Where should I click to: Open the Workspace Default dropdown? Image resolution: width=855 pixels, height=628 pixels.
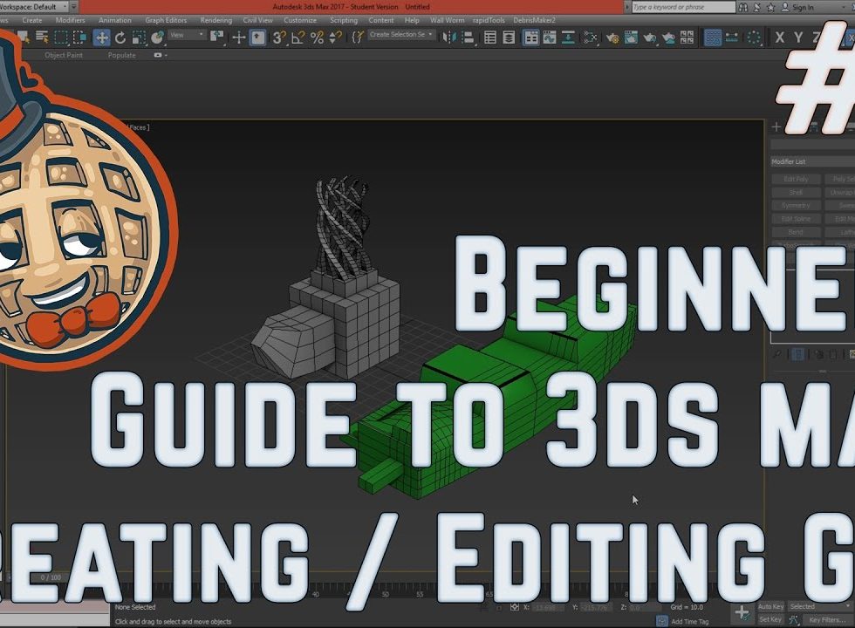34,7
